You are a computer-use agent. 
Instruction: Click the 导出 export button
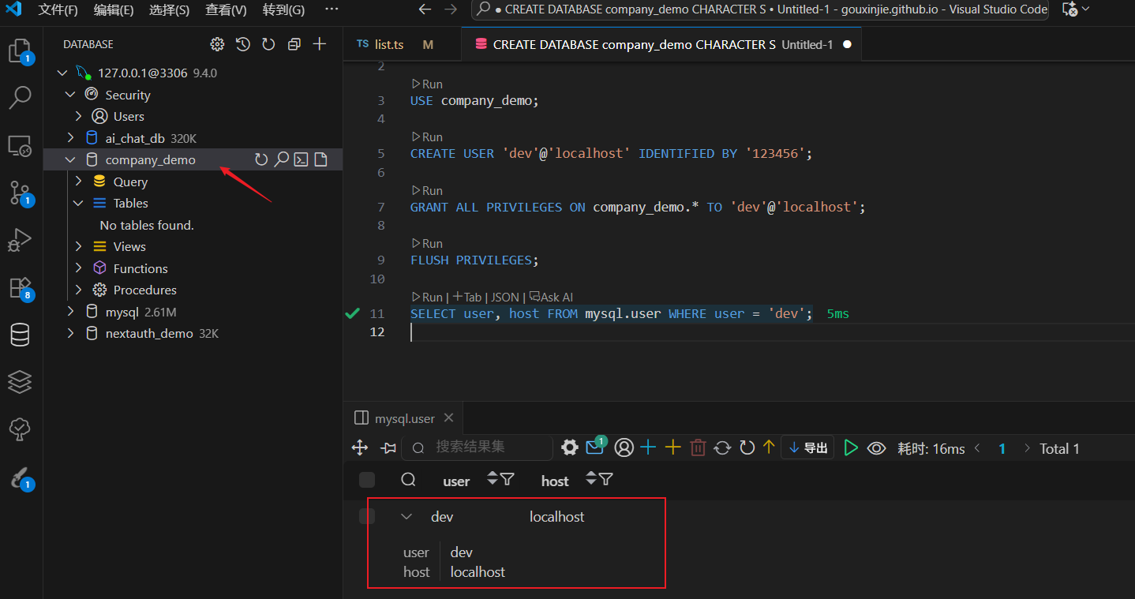point(807,447)
